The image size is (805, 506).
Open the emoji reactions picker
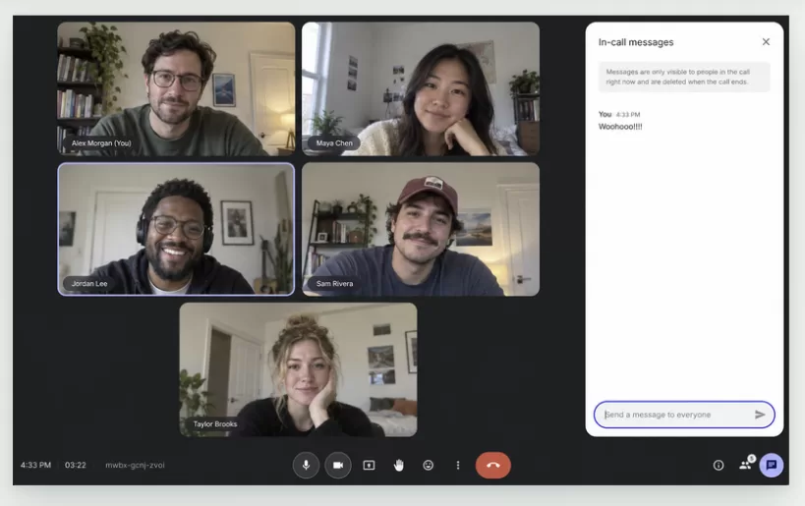click(429, 465)
